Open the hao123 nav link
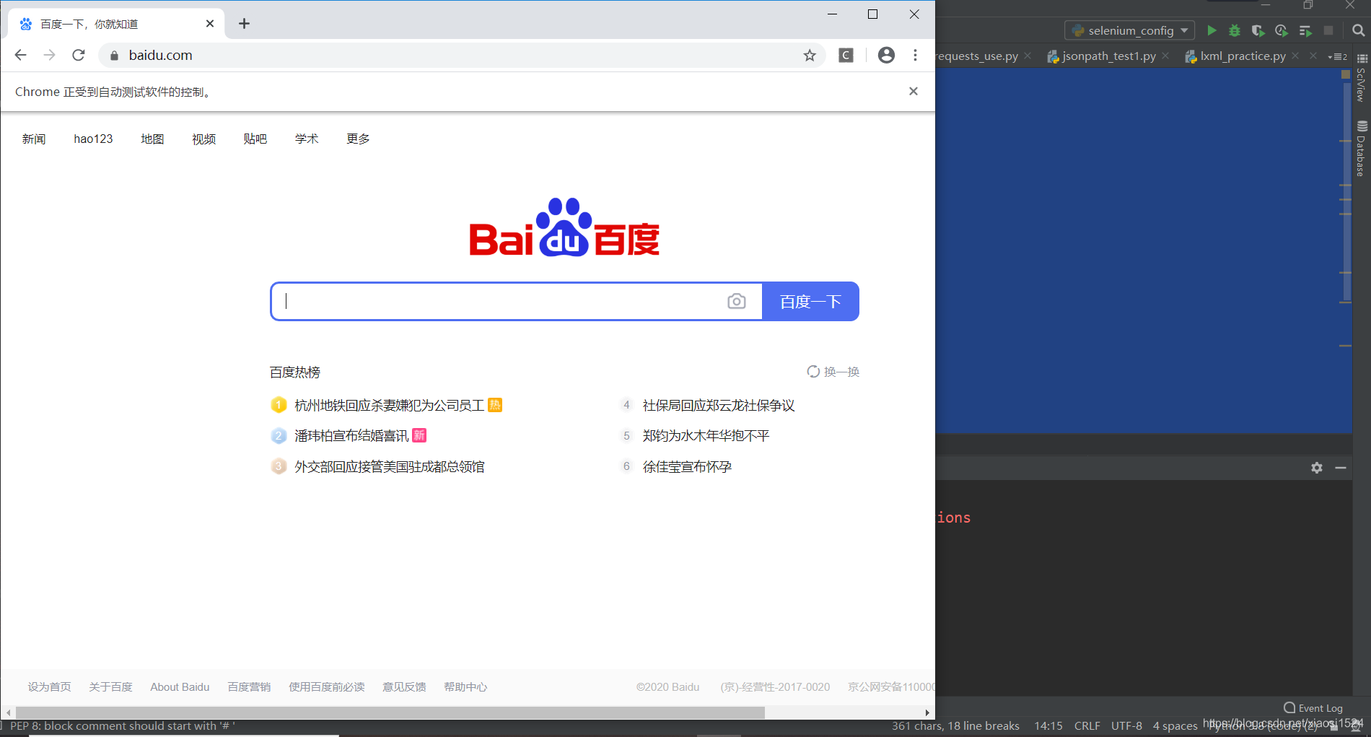Viewport: 1371px width, 737px height. [x=93, y=139]
